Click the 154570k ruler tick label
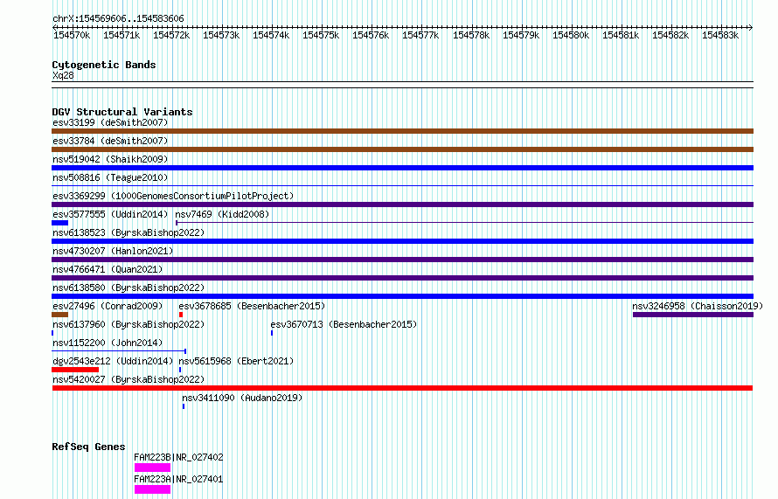 pos(72,36)
